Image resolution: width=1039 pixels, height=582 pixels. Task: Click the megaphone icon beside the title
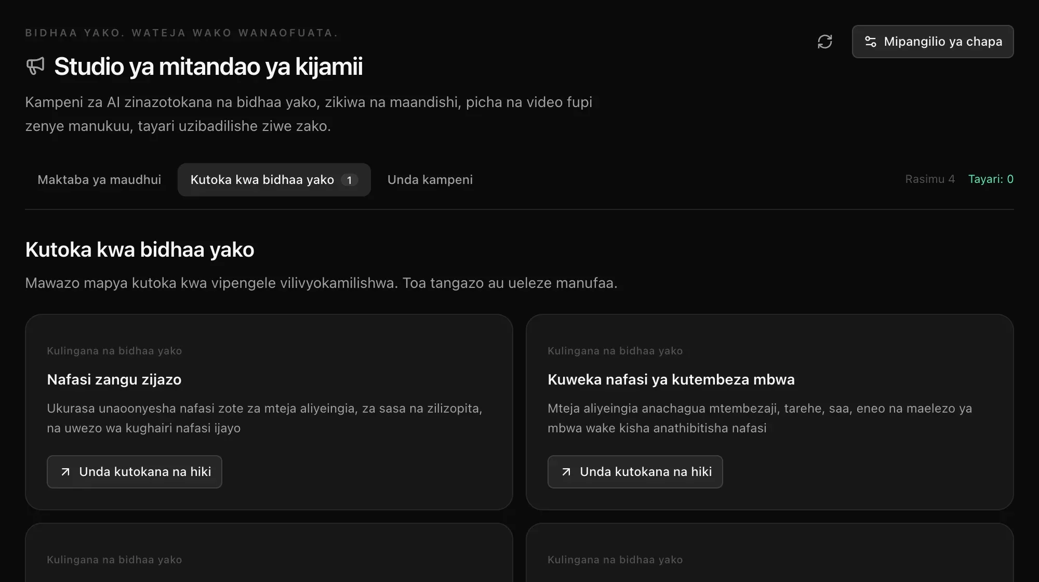pyautogui.click(x=35, y=66)
